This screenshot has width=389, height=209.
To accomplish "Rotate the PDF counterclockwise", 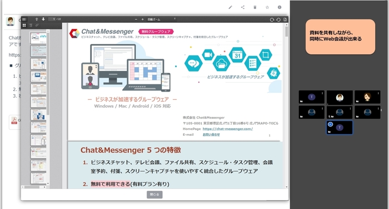I will (278, 19).
